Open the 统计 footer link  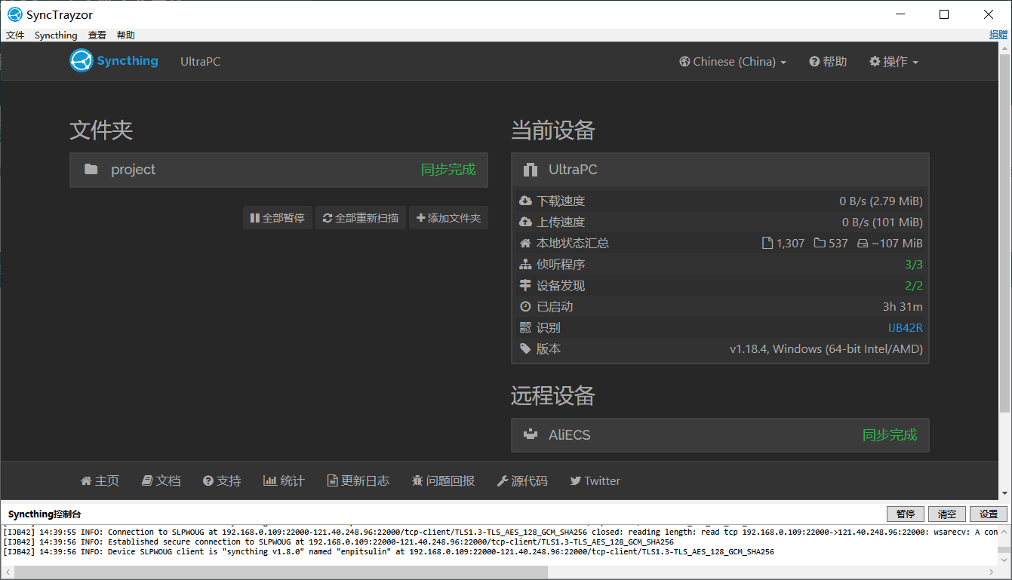[x=284, y=481]
